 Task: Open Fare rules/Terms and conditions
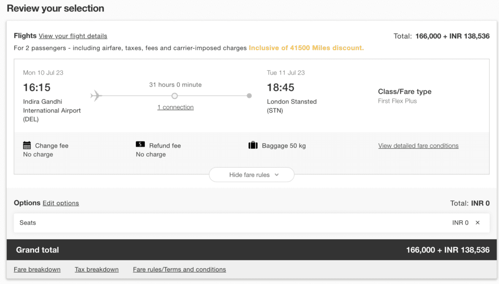pos(179,269)
